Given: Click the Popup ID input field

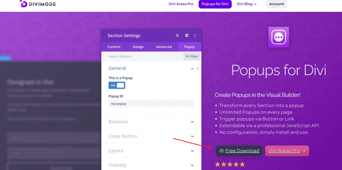Looking at the screenshot, I should (x=151, y=104).
